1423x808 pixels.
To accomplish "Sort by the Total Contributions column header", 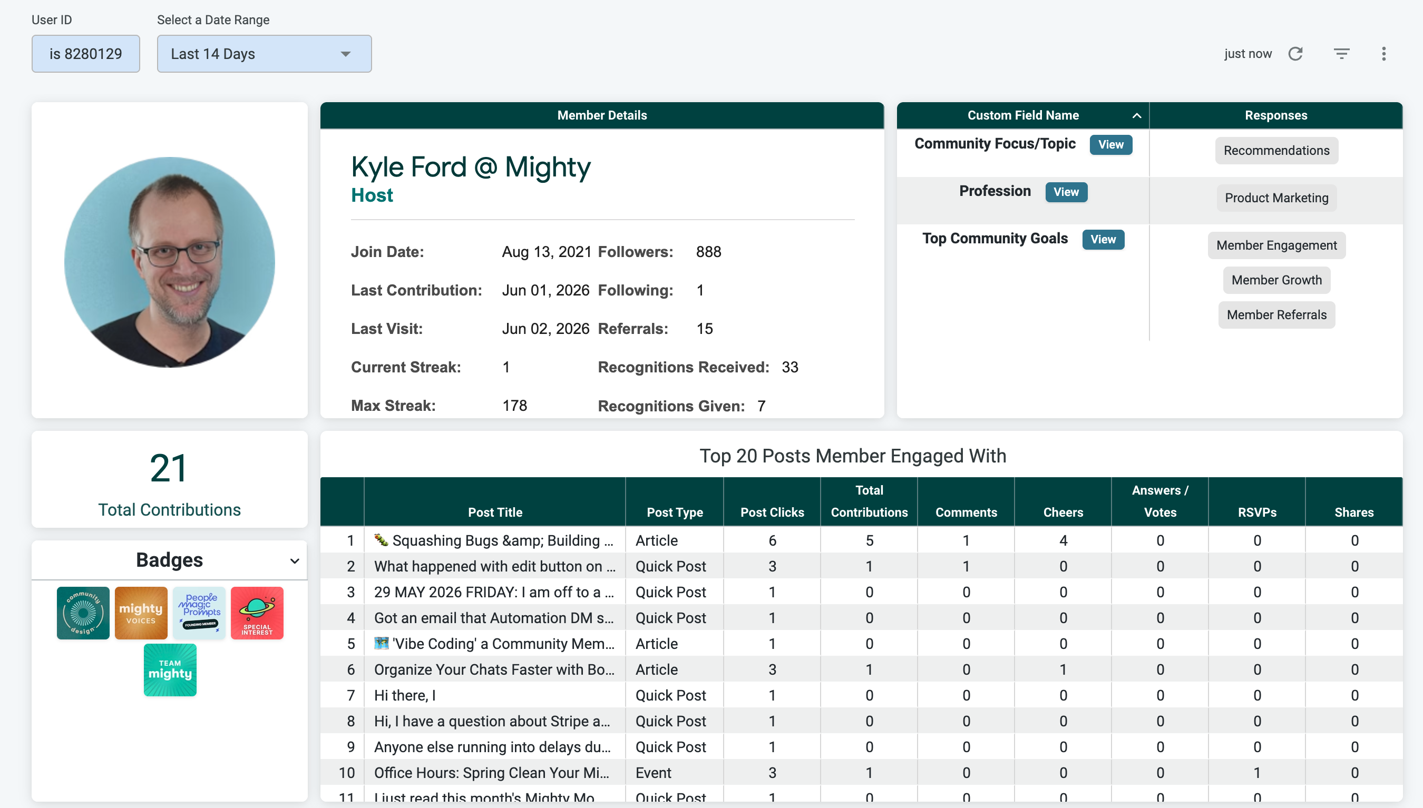I will (869, 501).
